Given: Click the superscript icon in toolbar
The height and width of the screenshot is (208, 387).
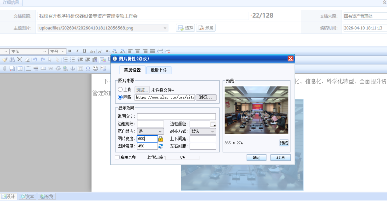Looking at the screenshot, I should (100, 51).
